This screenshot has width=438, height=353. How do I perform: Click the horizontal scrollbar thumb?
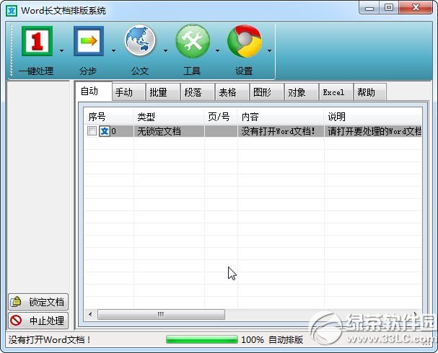[161, 314]
